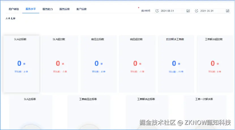235x130 pixels.
Task: Click the red 0 value in 响应超时数
Action: pos(135,63)
